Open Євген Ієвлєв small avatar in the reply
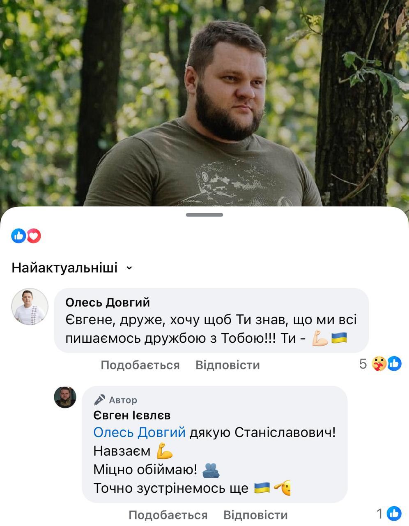 coord(65,397)
